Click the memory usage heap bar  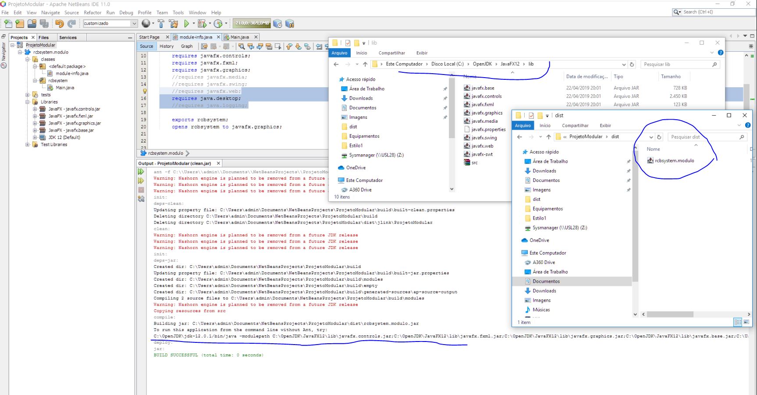[x=252, y=23]
